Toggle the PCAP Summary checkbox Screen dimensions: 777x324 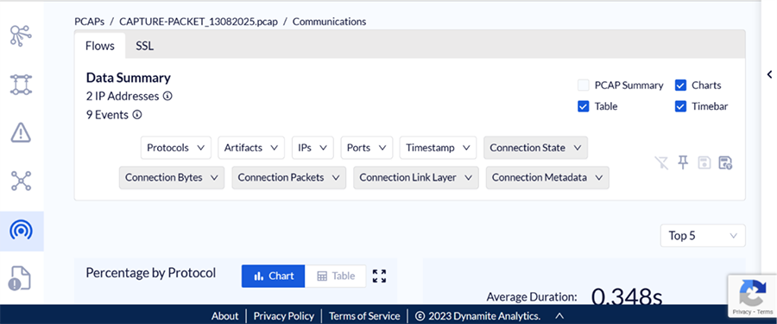pyautogui.click(x=584, y=86)
